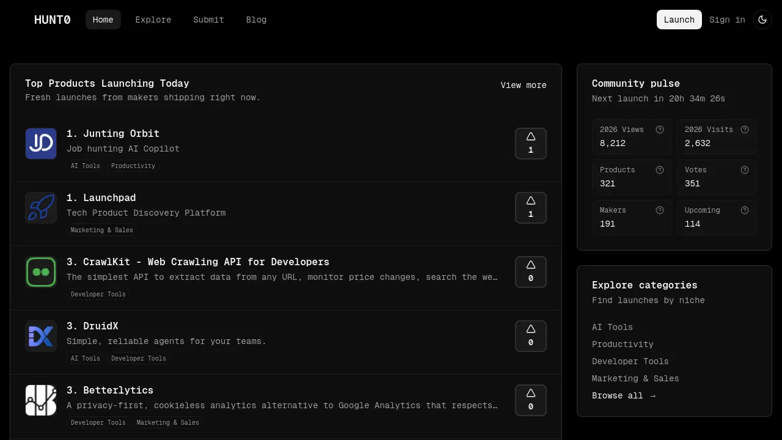The height and width of the screenshot is (440, 782).
Task: Click AI Tools tag under Junting Orbit
Action: point(86,166)
